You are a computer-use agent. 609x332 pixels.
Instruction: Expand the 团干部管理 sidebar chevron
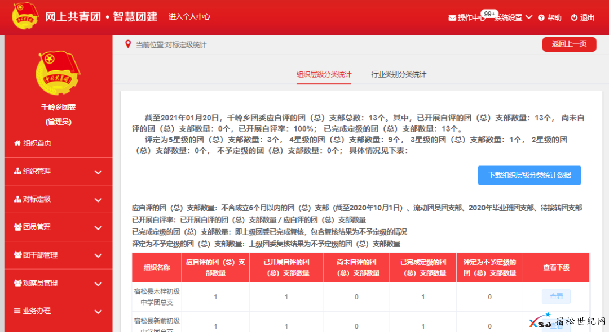pyautogui.click(x=98, y=255)
